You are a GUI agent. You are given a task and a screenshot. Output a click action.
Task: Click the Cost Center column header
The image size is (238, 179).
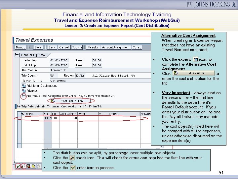[68, 114]
